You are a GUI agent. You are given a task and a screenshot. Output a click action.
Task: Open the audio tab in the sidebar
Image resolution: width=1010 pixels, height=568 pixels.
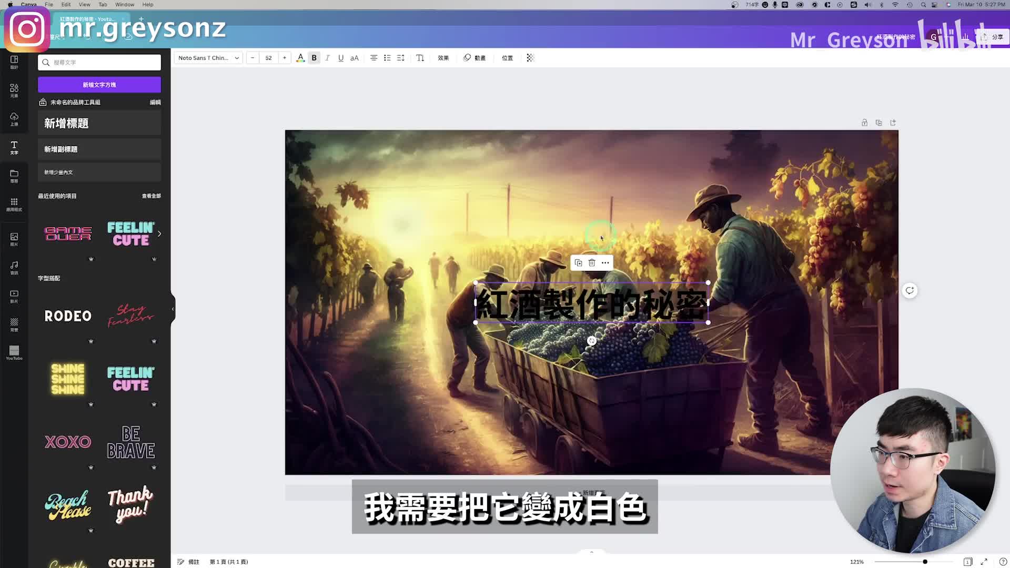tap(14, 267)
